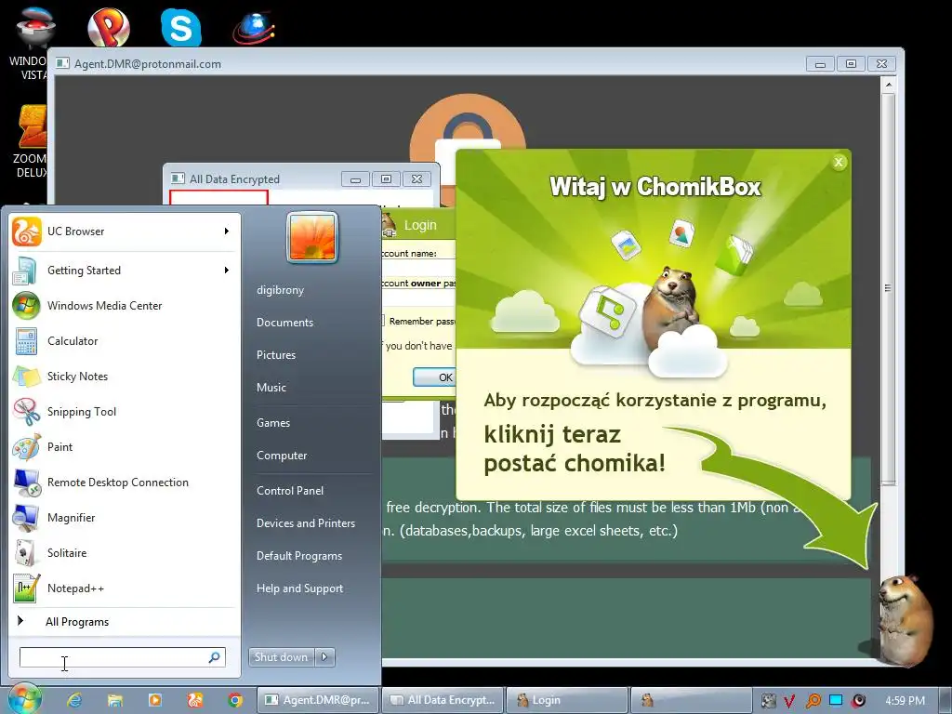
Task: Click the user account picture
Action: click(311, 237)
